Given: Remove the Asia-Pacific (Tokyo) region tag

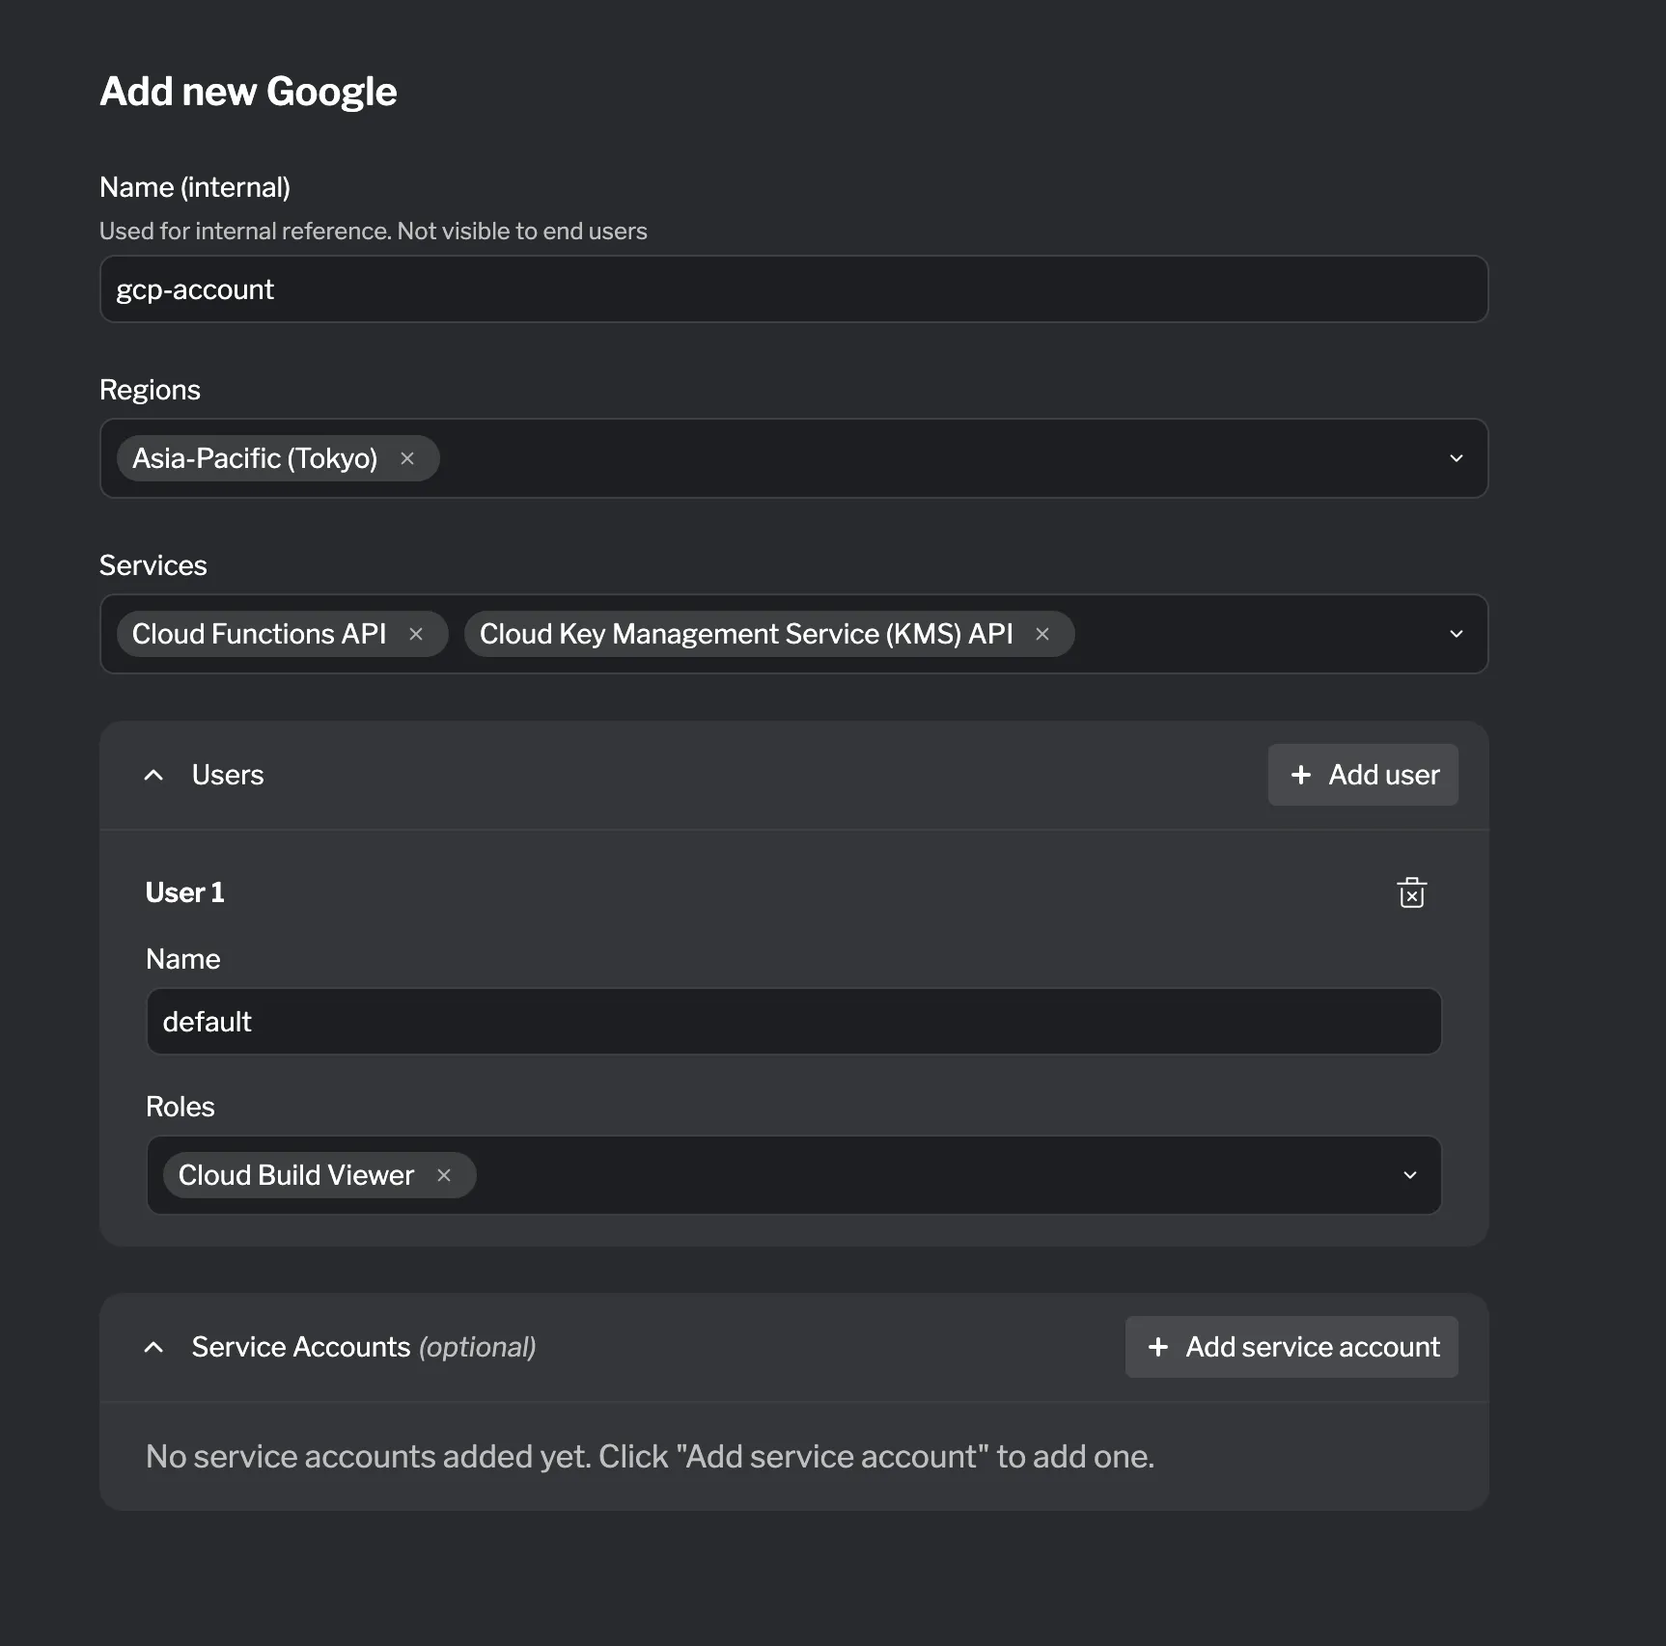Looking at the screenshot, I should point(406,458).
